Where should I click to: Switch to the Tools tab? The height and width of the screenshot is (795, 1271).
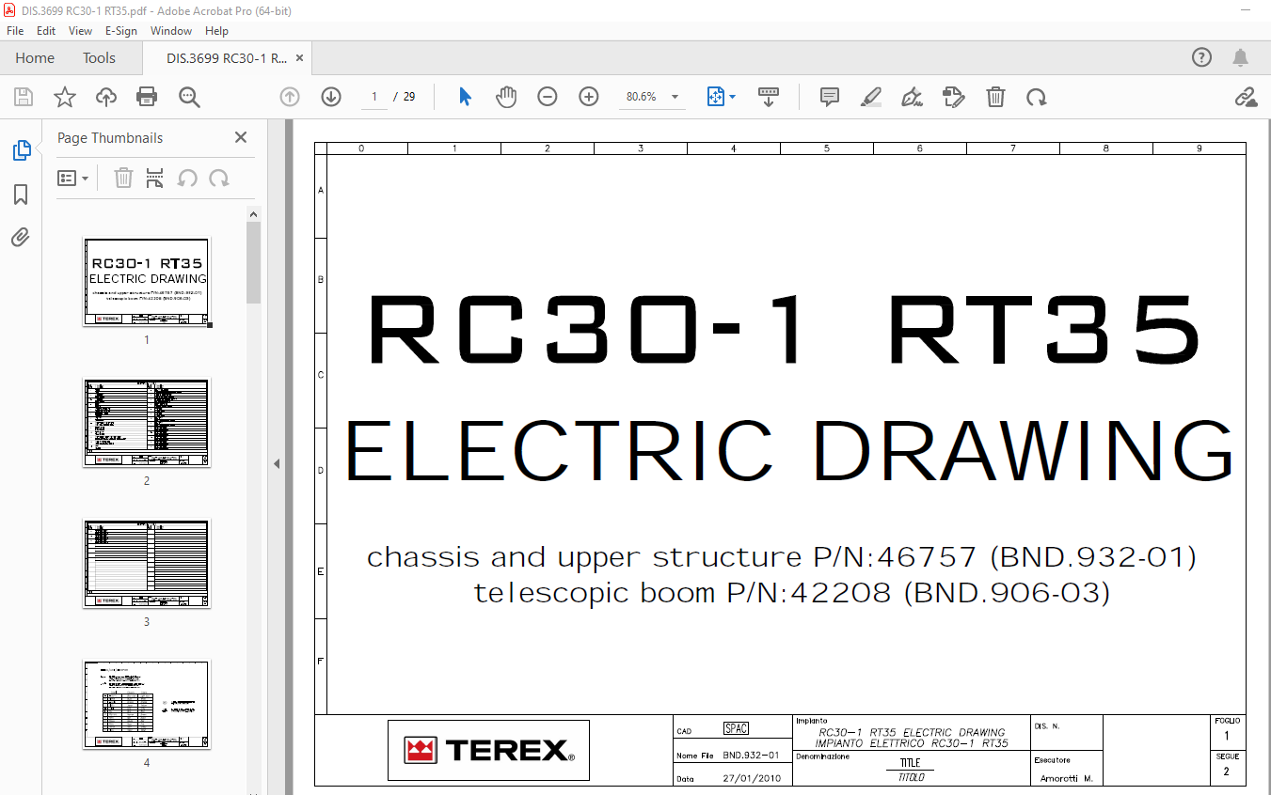(x=99, y=57)
